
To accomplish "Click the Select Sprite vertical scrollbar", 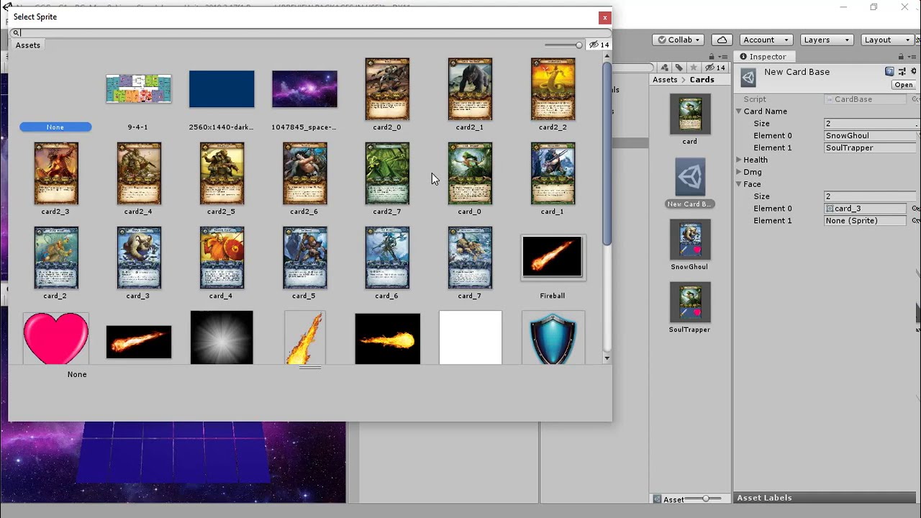I will [x=607, y=154].
